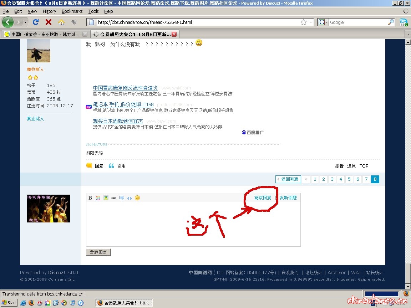Go to page 3 of the thread

tap(332, 179)
